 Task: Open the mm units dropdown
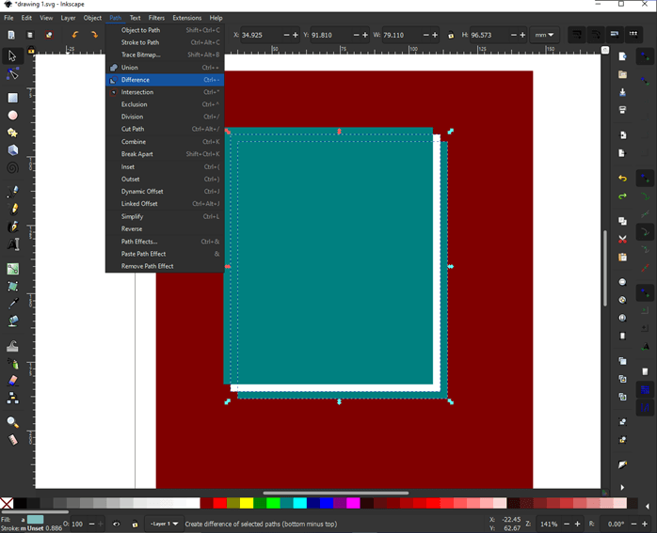[545, 36]
